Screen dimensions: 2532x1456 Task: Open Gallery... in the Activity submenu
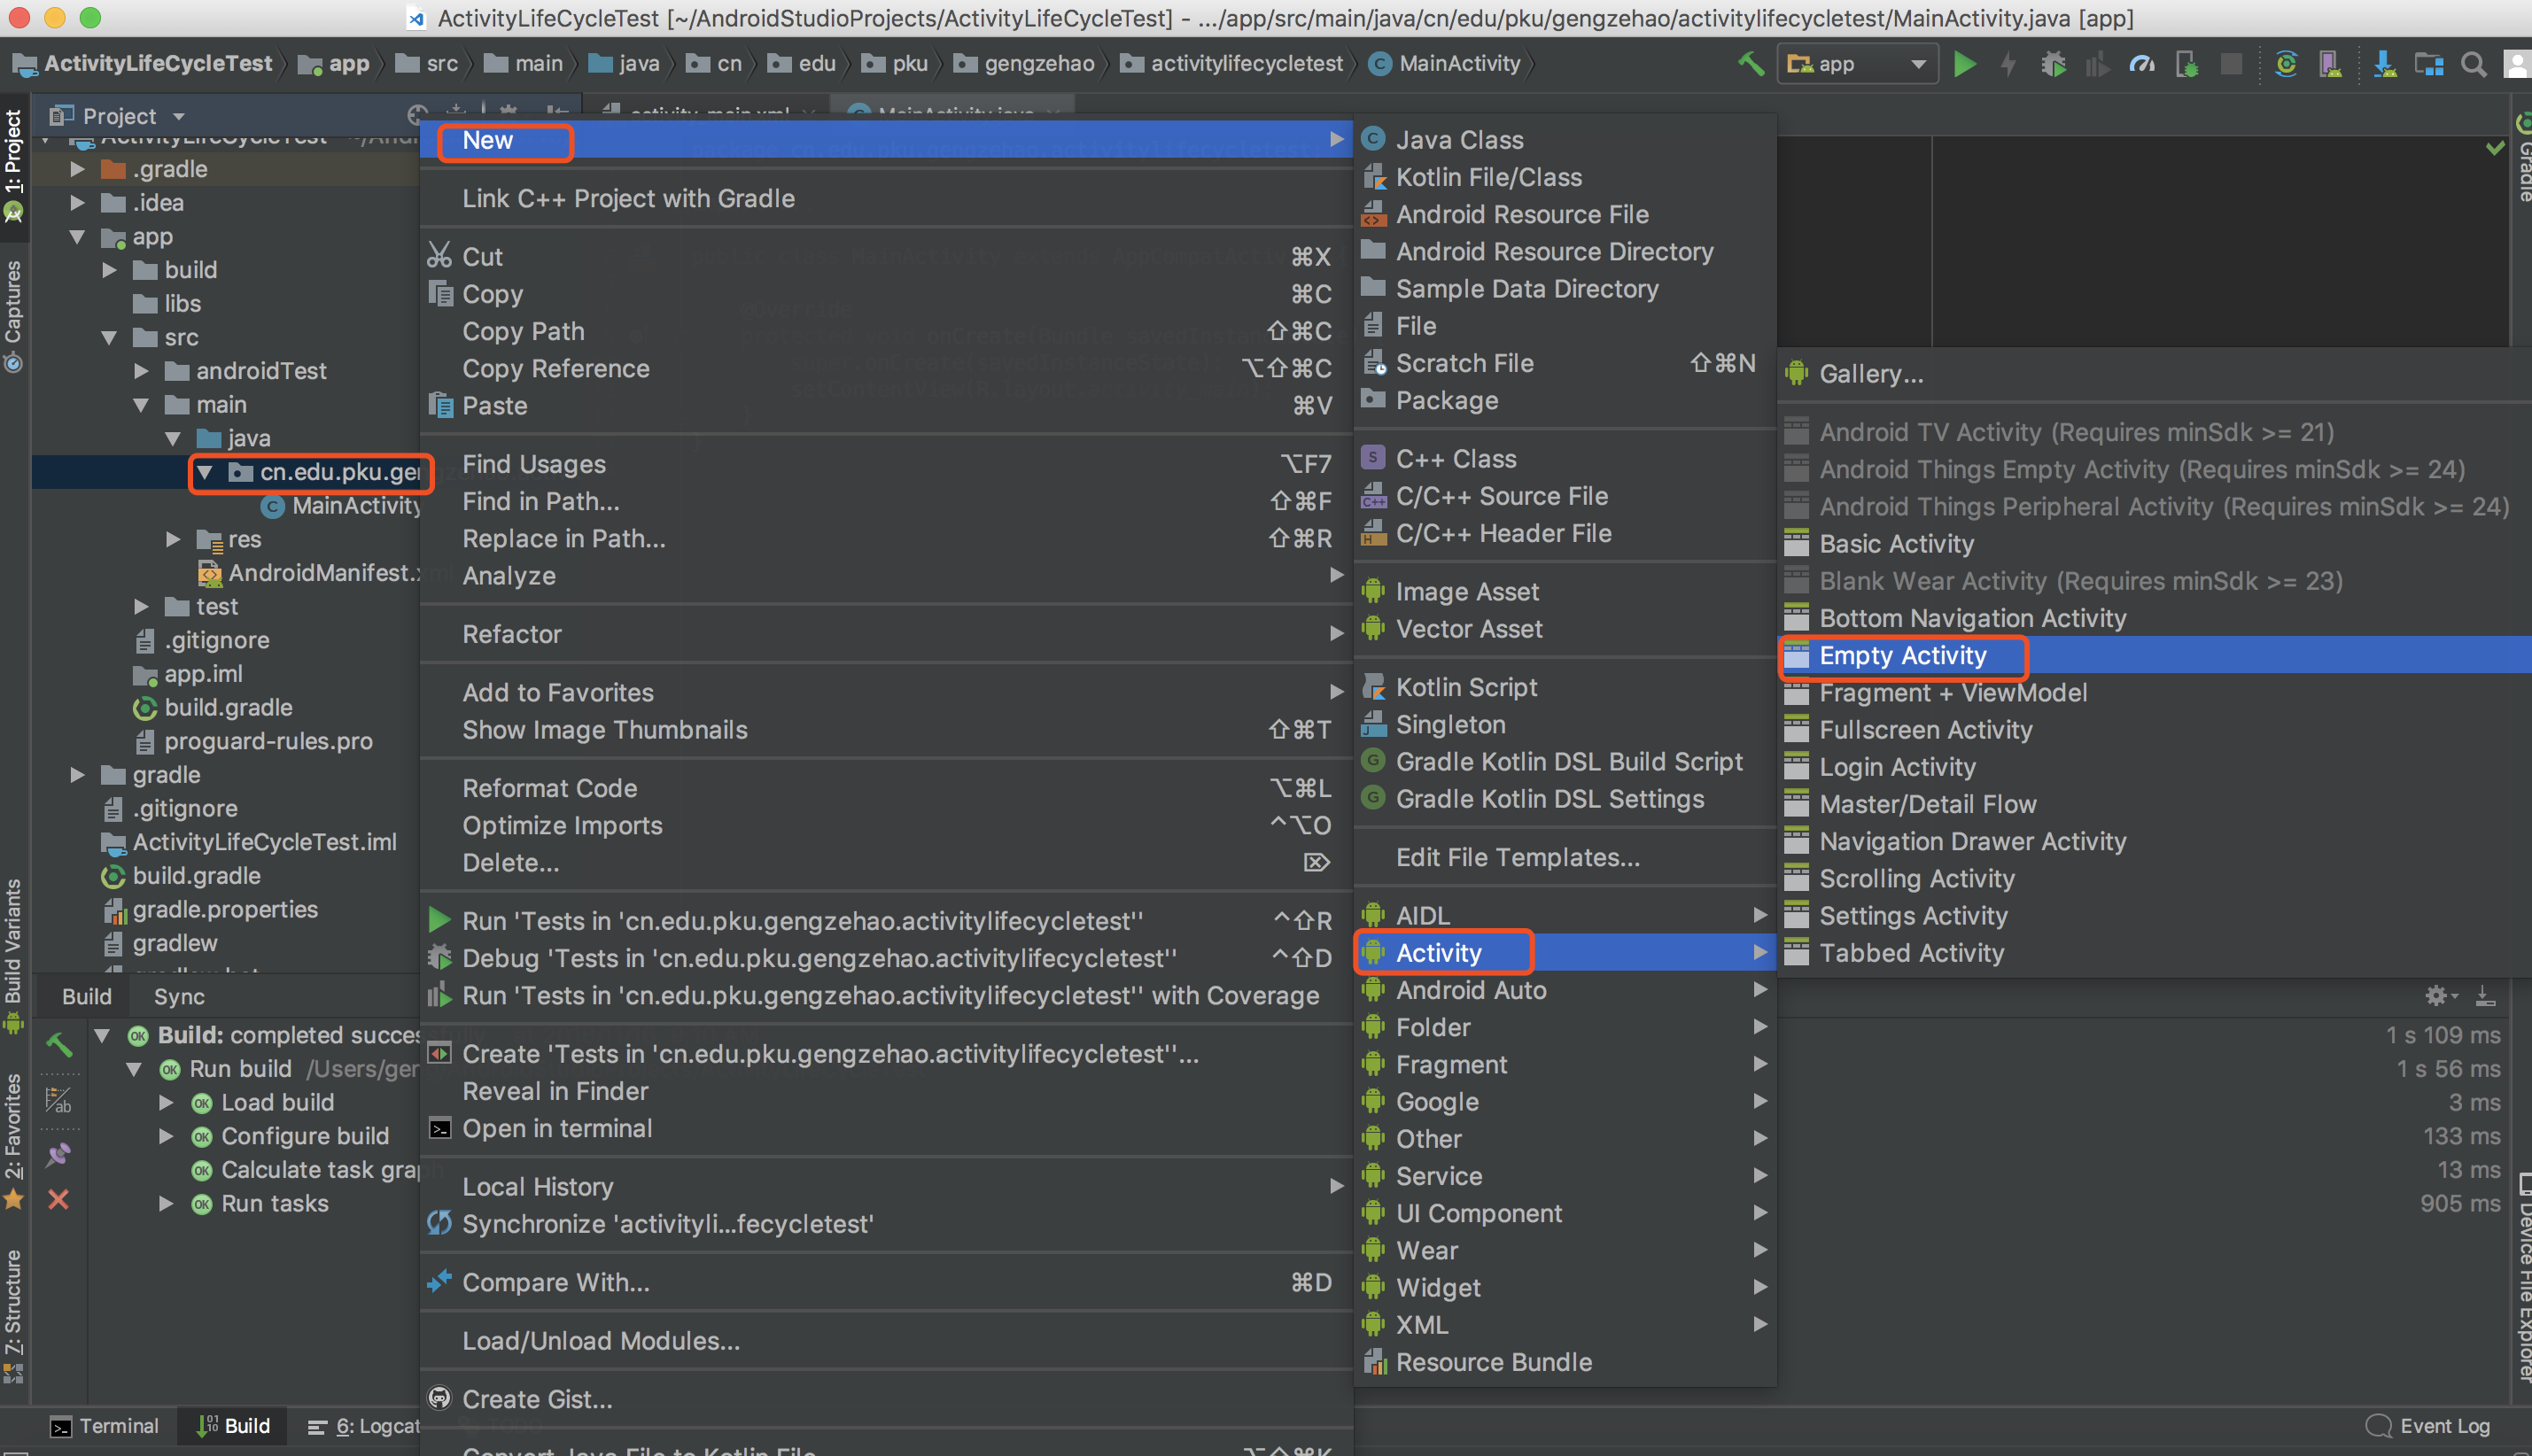[2154, 374]
